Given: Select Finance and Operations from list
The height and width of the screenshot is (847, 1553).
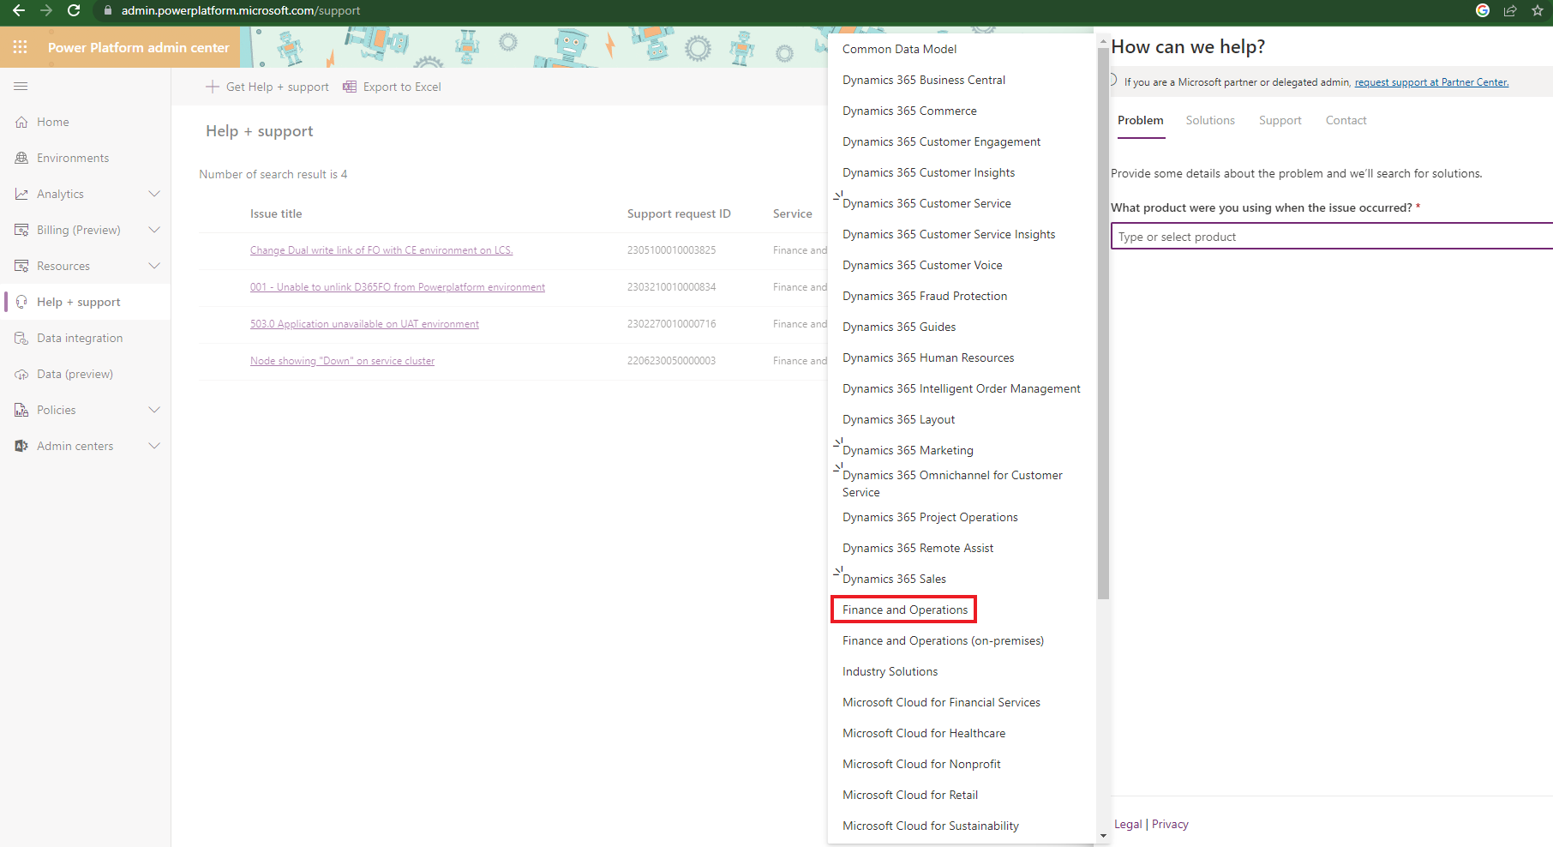Looking at the screenshot, I should click(904, 610).
